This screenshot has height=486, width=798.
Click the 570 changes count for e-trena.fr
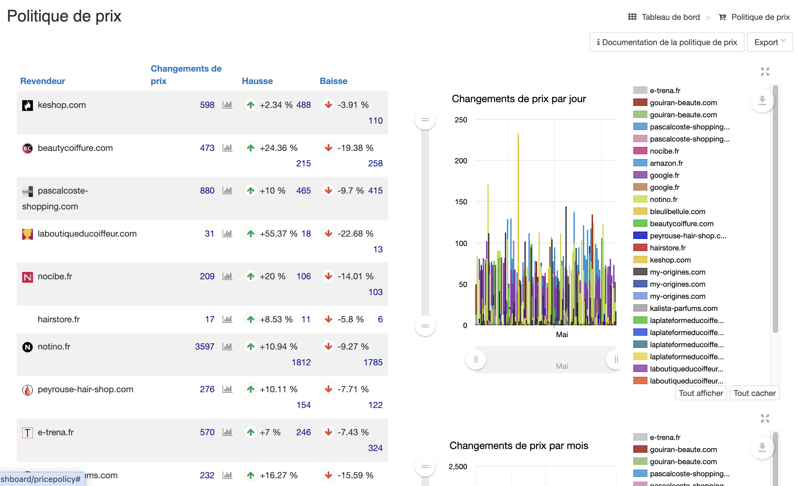(x=207, y=432)
